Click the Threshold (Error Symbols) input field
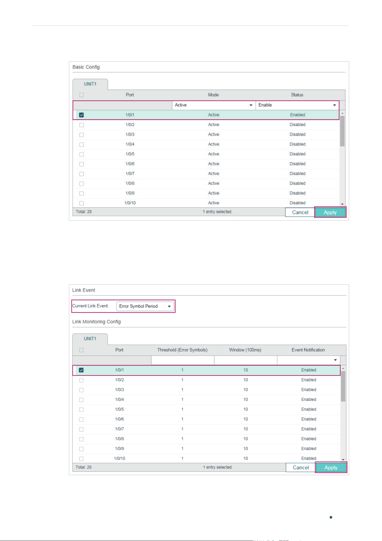382x541 pixels. pyautogui.click(x=183, y=360)
